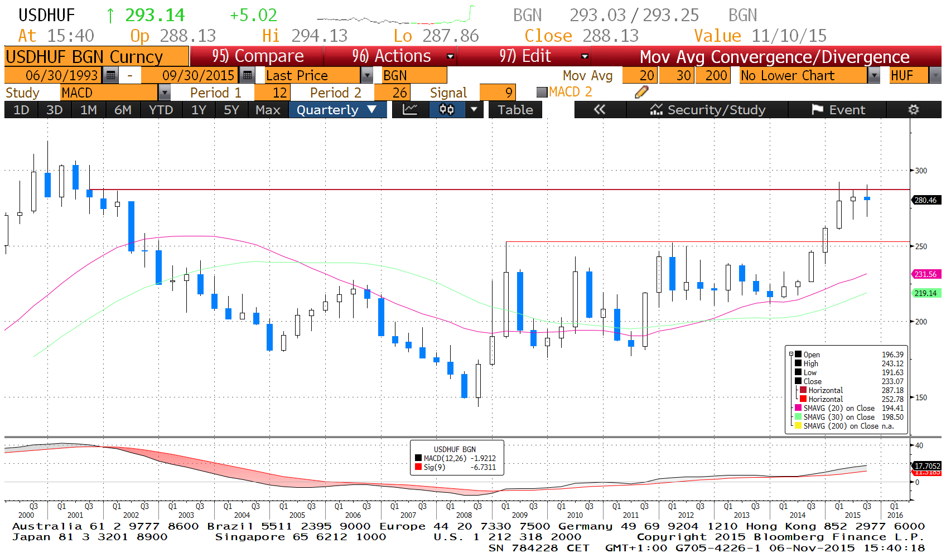
Task: Click Sig(9) red legend marker
Action: 418,467
